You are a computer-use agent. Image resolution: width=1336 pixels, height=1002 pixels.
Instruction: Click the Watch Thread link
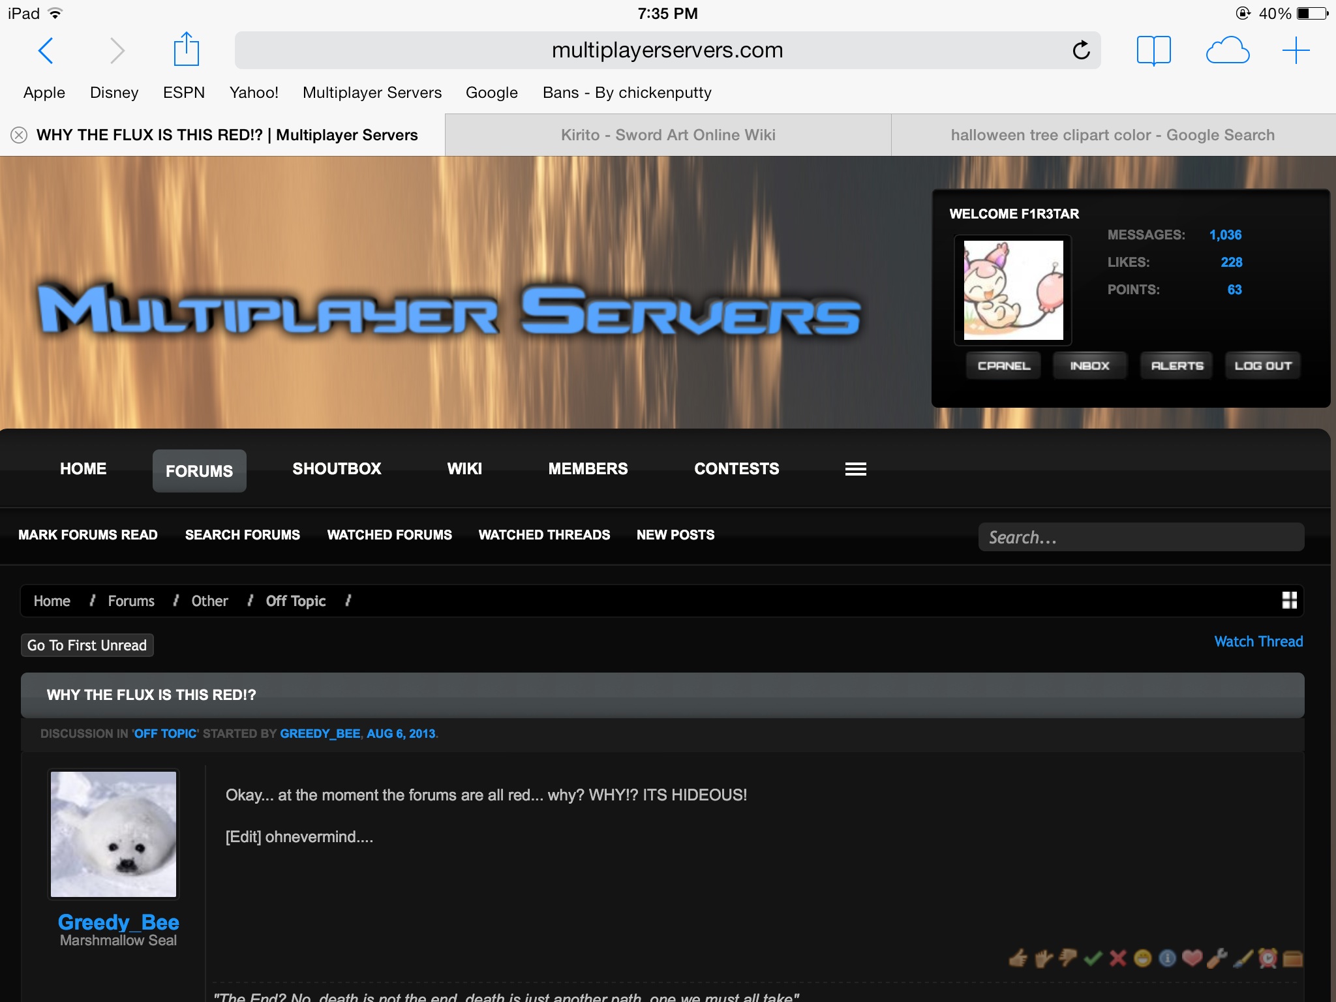[x=1258, y=642]
